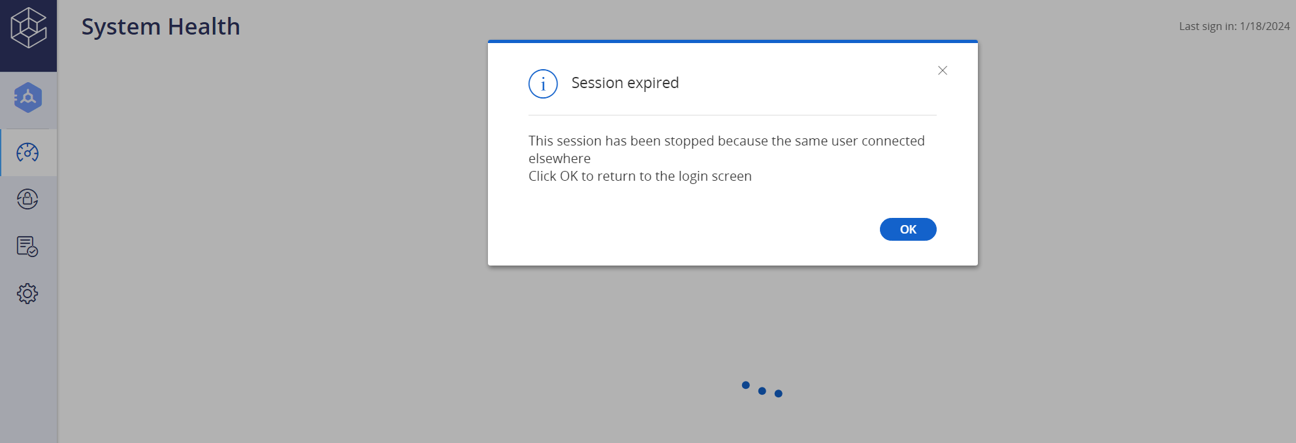Click the info icon beside Session expired
This screenshot has height=443, width=1296.
point(543,84)
